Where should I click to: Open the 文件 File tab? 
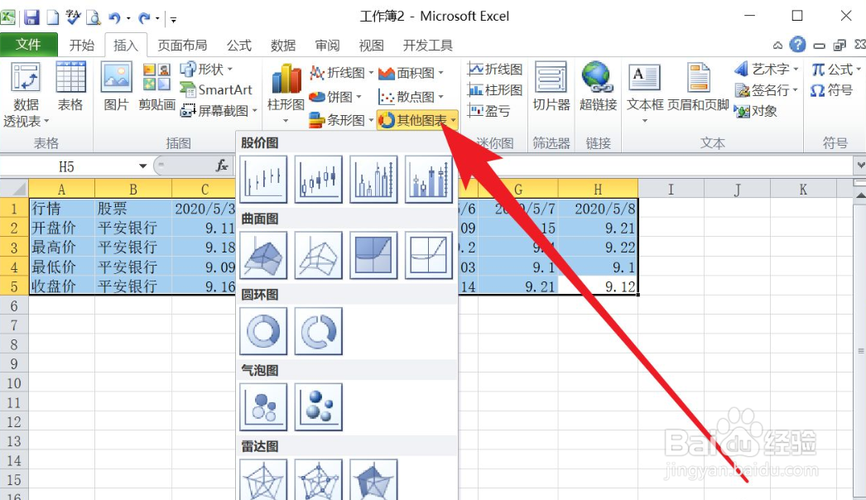(x=28, y=44)
